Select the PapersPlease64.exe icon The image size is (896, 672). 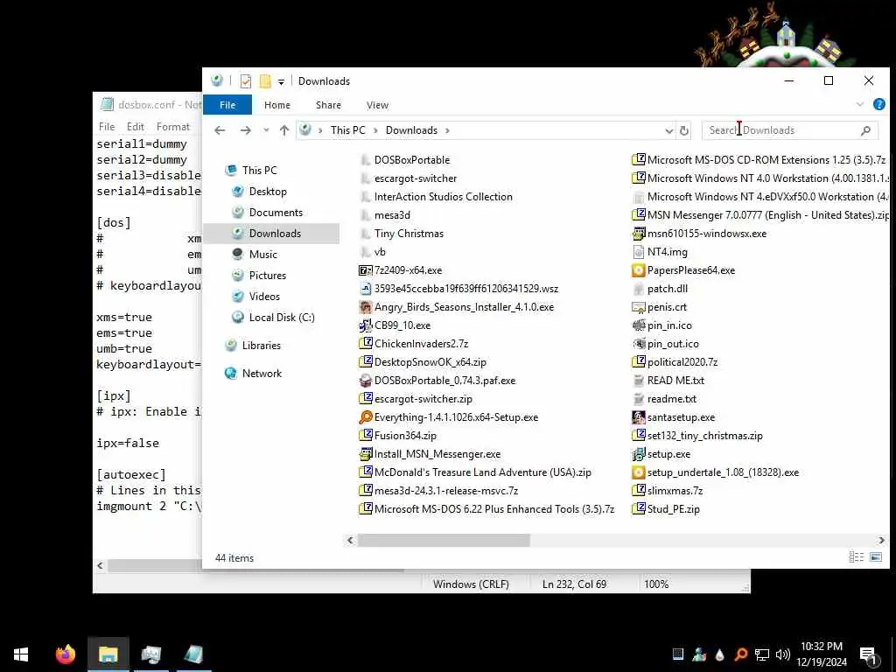click(x=638, y=270)
